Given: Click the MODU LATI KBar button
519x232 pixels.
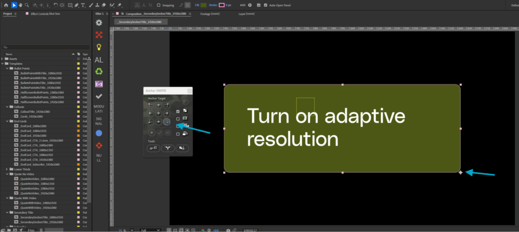Looking at the screenshot, I should [x=99, y=109].
